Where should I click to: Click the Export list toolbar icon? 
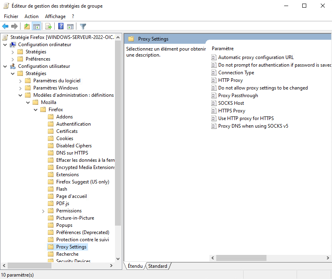coord(49,26)
